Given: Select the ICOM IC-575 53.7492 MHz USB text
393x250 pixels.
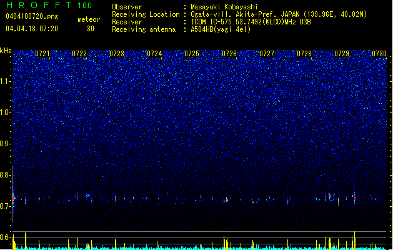Looking at the screenshot, I should 251,22.
